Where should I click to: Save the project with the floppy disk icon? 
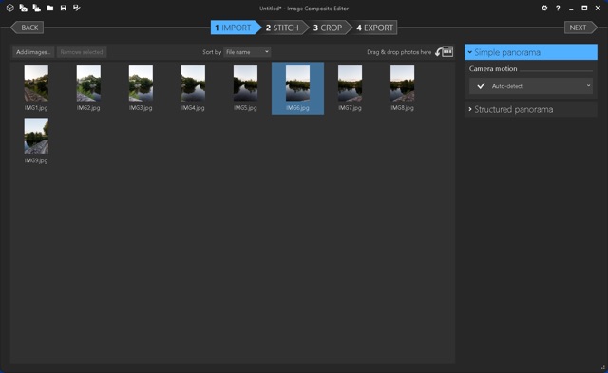point(64,8)
